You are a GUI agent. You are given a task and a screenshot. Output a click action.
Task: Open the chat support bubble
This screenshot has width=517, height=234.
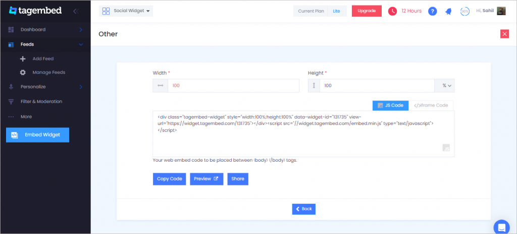(501, 227)
